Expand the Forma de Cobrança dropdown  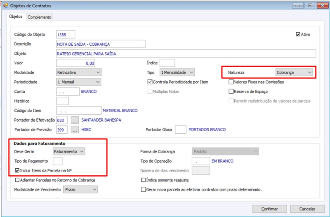(x=225, y=151)
